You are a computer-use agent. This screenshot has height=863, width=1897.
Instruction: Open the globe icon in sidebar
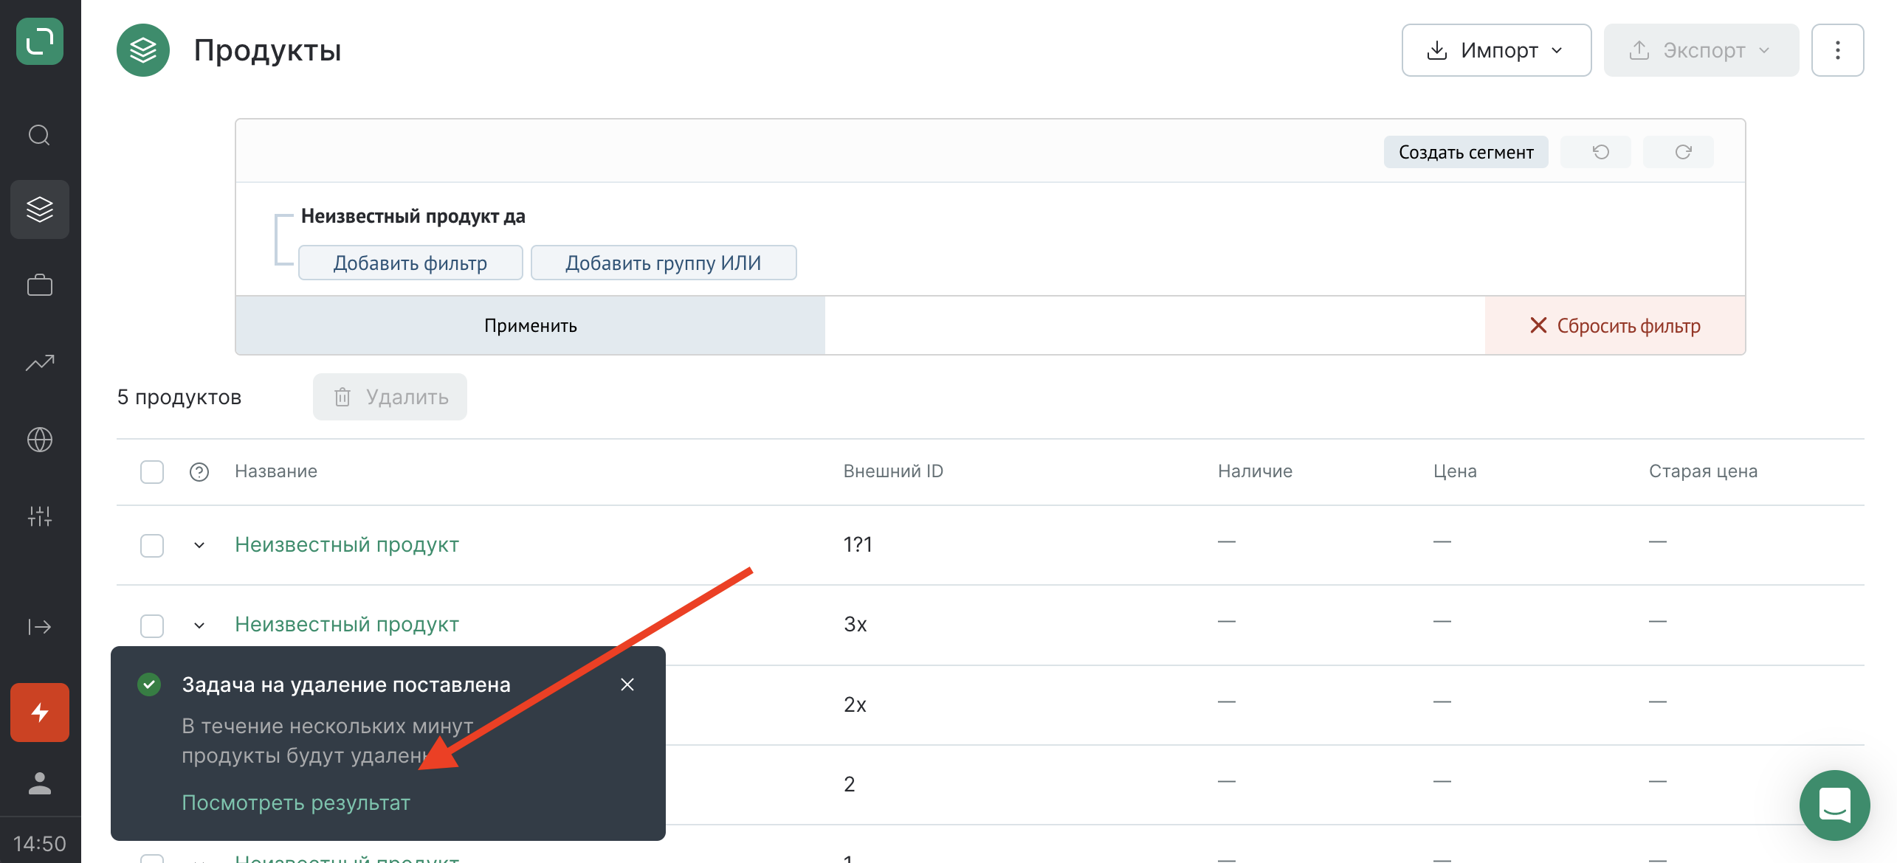tap(40, 440)
